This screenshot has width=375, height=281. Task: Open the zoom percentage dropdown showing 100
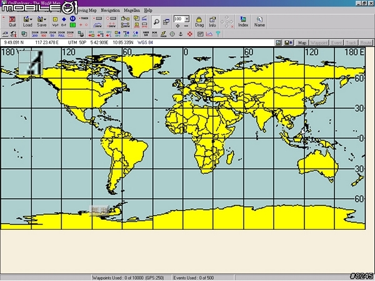(187, 19)
